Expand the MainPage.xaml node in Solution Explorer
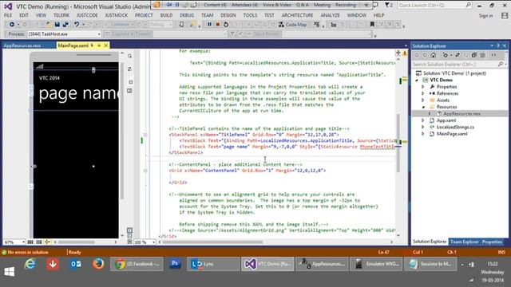The width and height of the screenshot is (511, 287). (x=423, y=134)
